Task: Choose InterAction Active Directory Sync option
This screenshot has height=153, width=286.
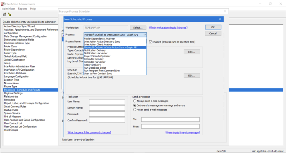Action: click(x=115, y=42)
